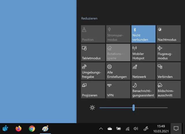The height and width of the screenshot is (134, 185).
Task: Open the VPN quick action tile
Action: click(x=118, y=89)
